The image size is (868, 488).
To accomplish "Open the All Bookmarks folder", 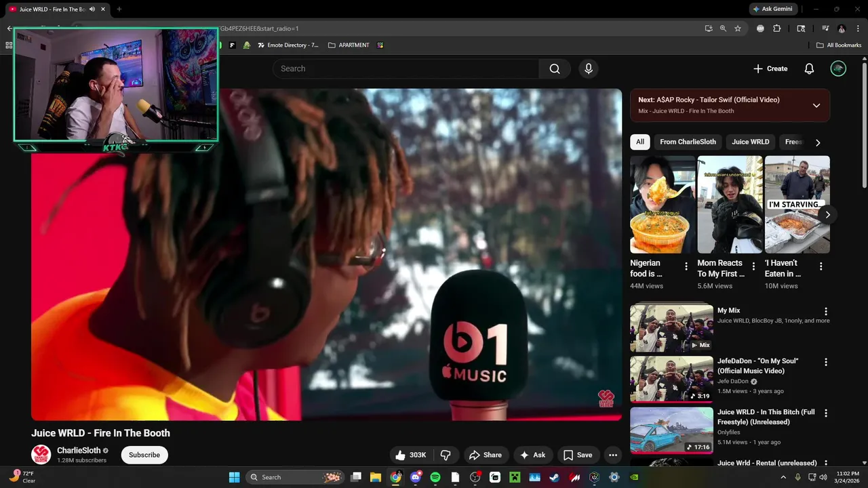I will [x=839, y=45].
